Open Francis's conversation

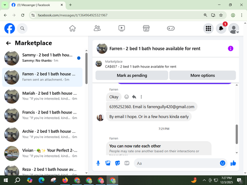(x=42, y=115)
